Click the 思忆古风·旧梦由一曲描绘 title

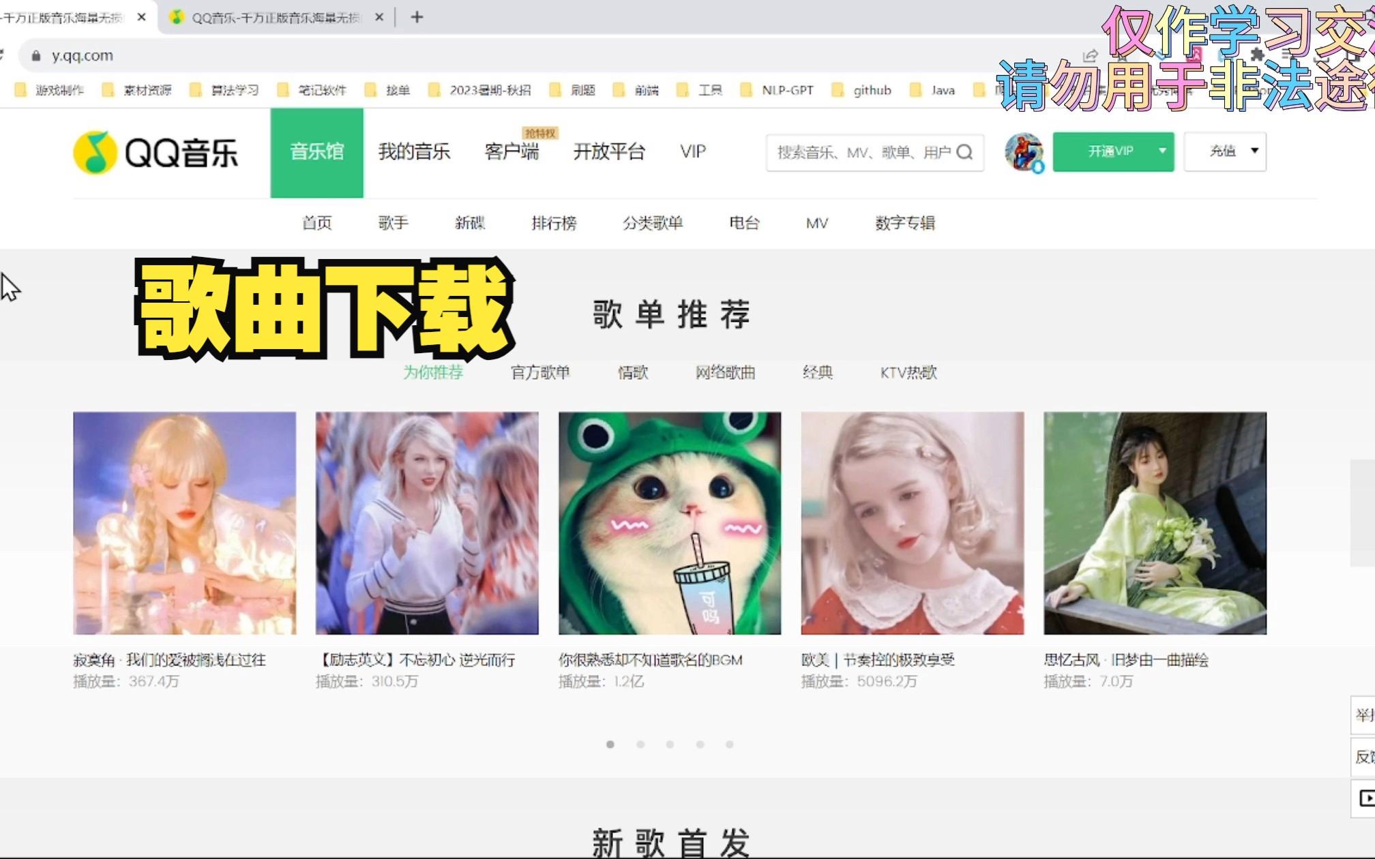(1127, 660)
